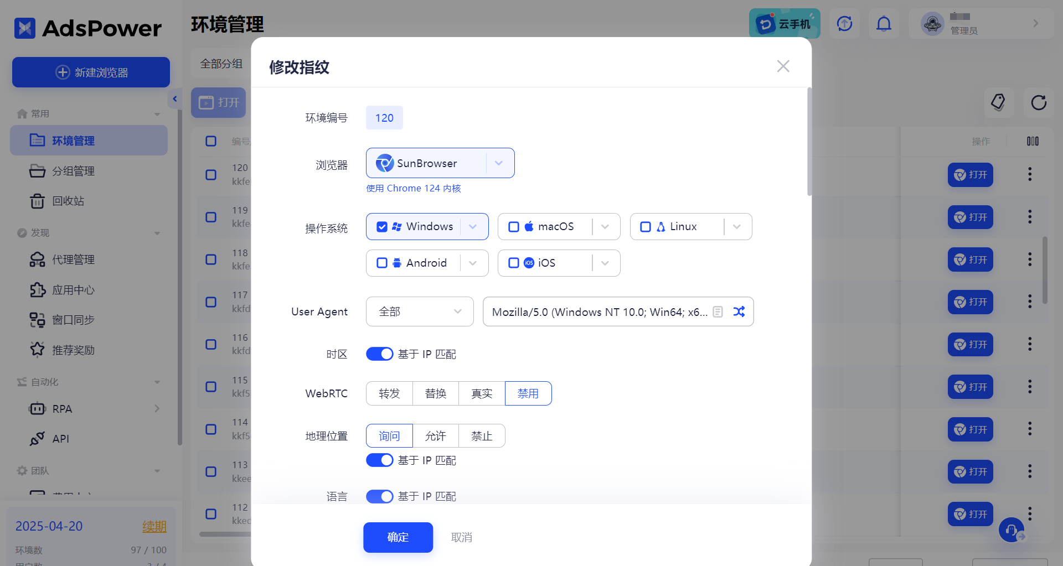Viewport: 1063px width, 566px height.
Task: Select 环境管理 in sidebar
Action: (x=89, y=141)
